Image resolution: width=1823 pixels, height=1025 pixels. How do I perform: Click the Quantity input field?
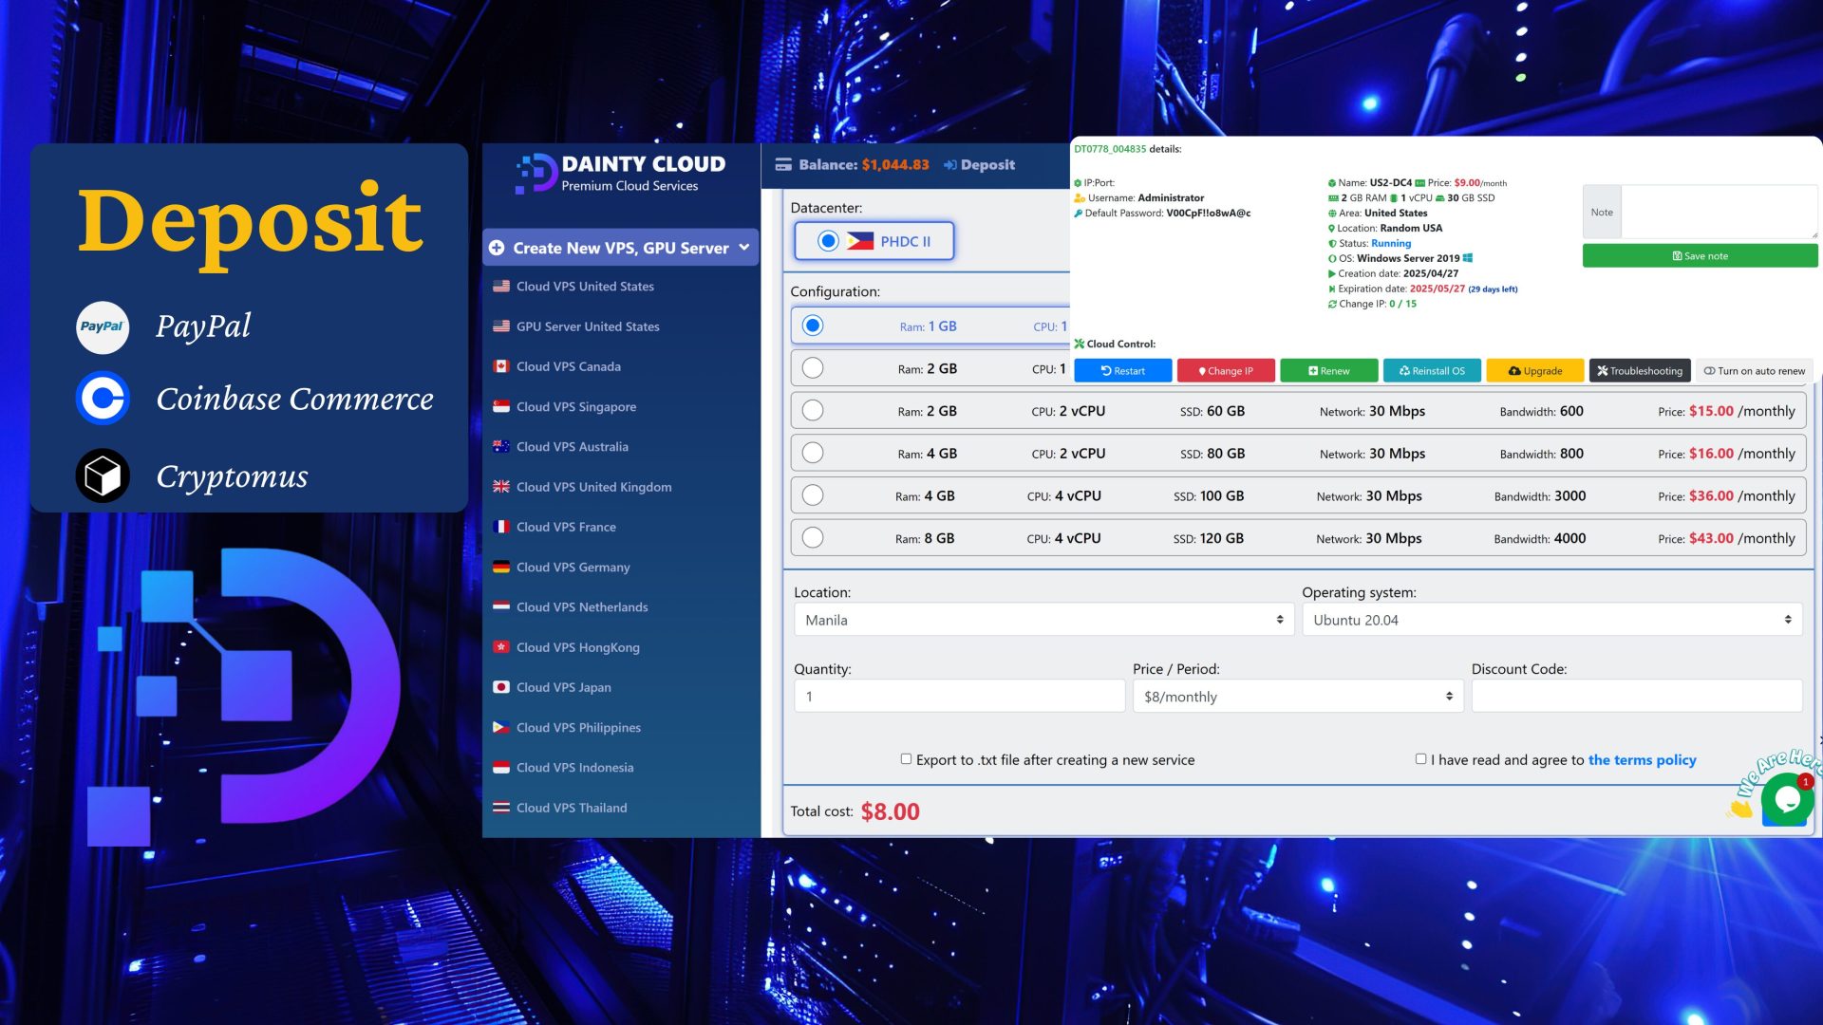(959, 697)
